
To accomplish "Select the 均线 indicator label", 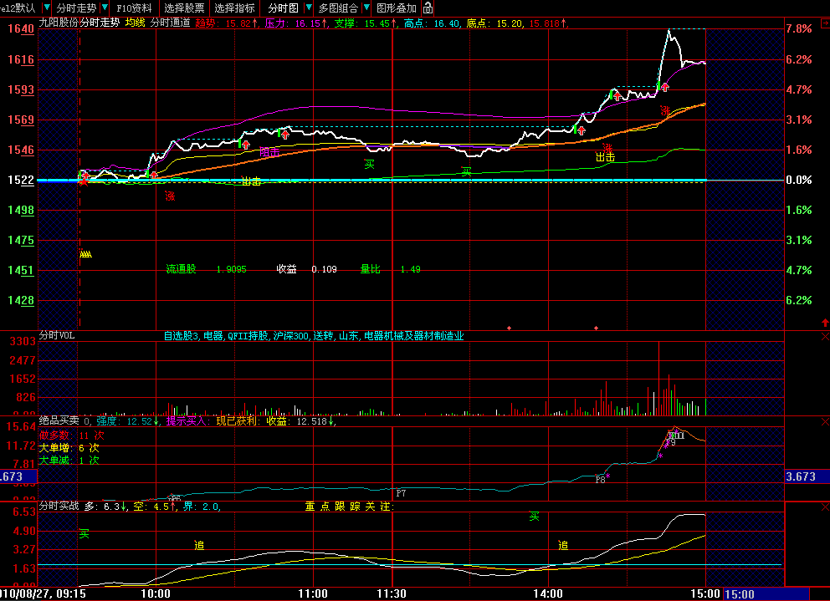I will point(135,23).
